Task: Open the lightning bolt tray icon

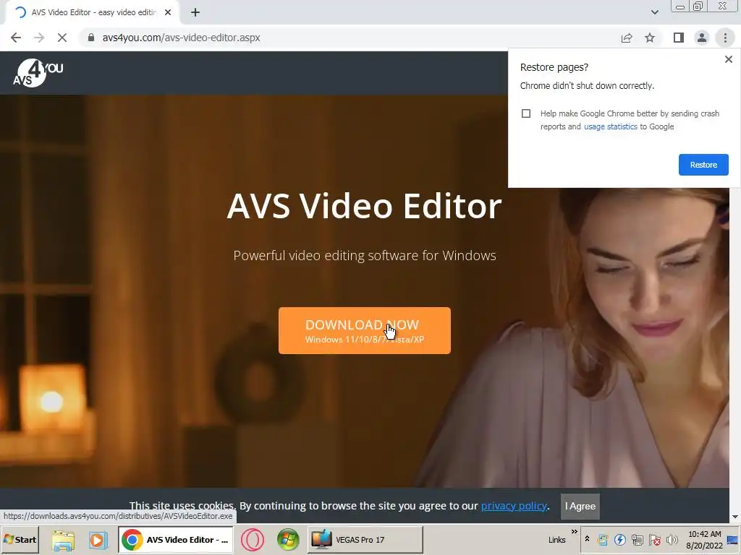Action: tap(619, 539)
